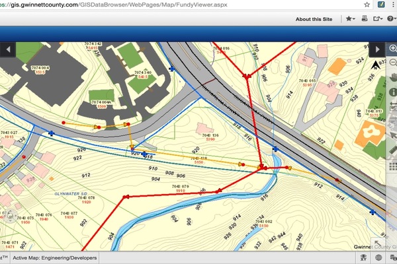Click the zoom out magnifier tool
The height and width of the screenshot is (264, 397).
392,62
